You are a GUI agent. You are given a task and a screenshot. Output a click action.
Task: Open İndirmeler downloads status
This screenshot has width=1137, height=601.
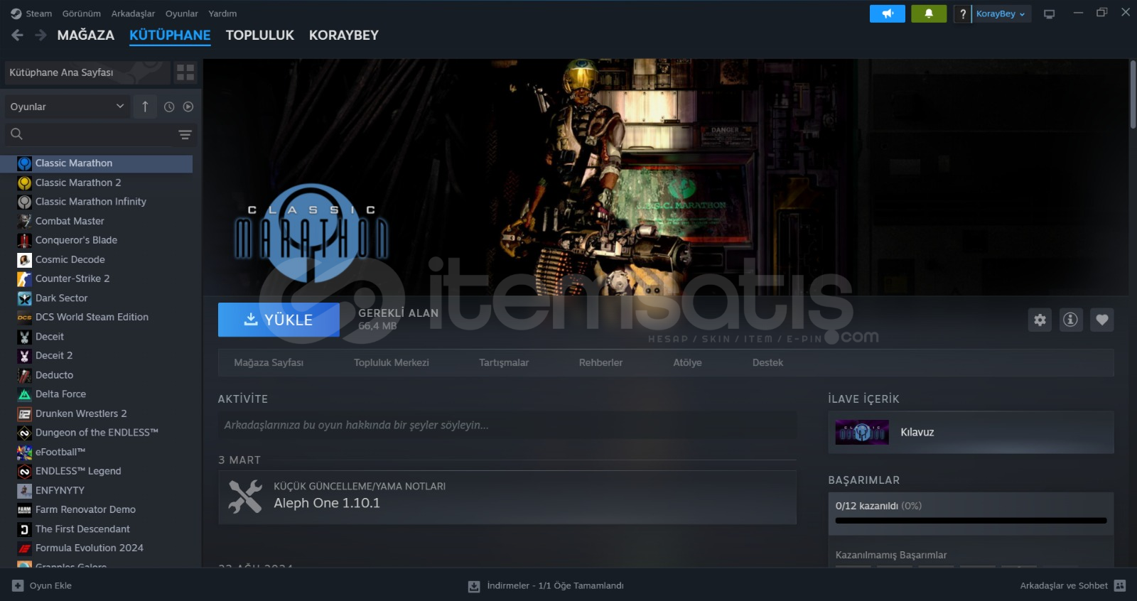[x=546, y=586]
